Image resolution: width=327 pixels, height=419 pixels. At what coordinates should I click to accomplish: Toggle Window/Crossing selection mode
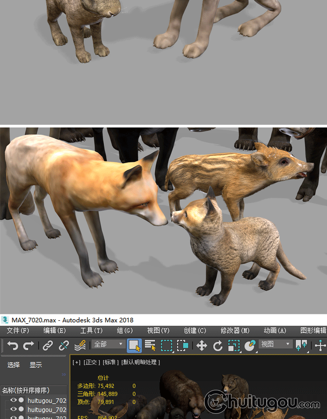pos(182,346)
